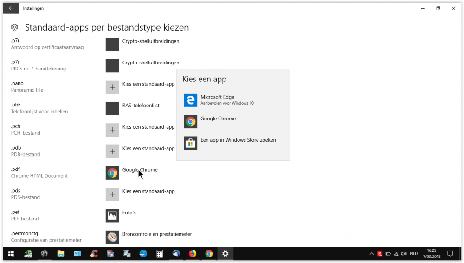The image size is (464, 263).
Task: Click 'Een app in Windows Store zoeken'
Action: pyautogui.click(x=238, y=143)
